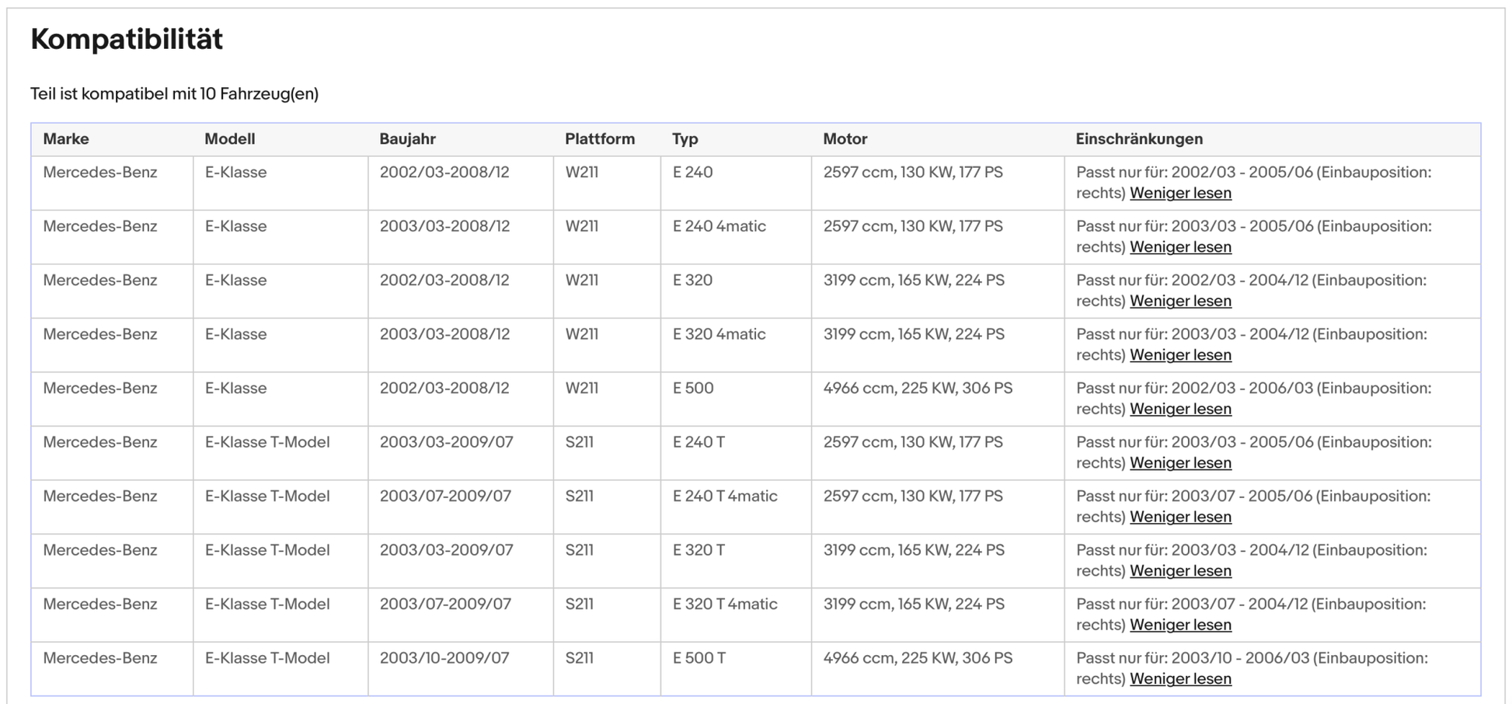
Task: Click the '10 Fahrzeug(en)' compatibility summary text
Action: tap(259, 94)
